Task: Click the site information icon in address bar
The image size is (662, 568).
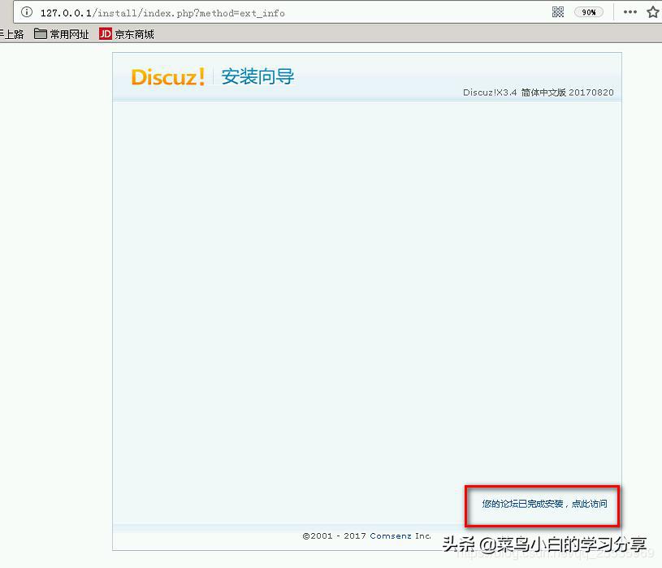Action: [x=27, y=12]
